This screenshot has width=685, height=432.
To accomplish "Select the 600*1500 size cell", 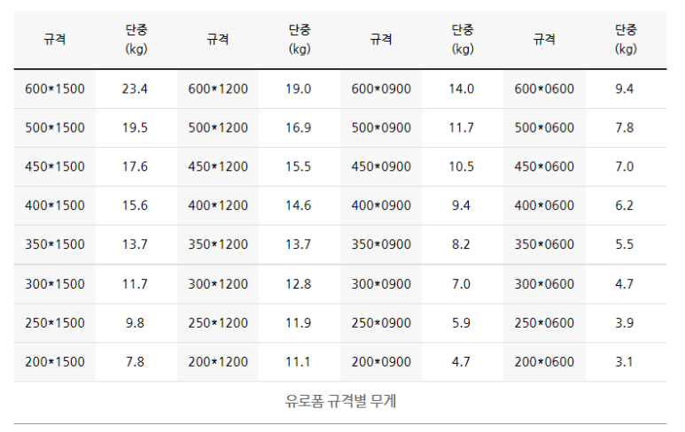I will [x=55, y=89].
